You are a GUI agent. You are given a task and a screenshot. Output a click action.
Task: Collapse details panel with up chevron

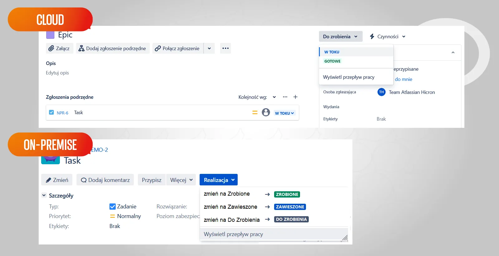click(x=453, y=53)
